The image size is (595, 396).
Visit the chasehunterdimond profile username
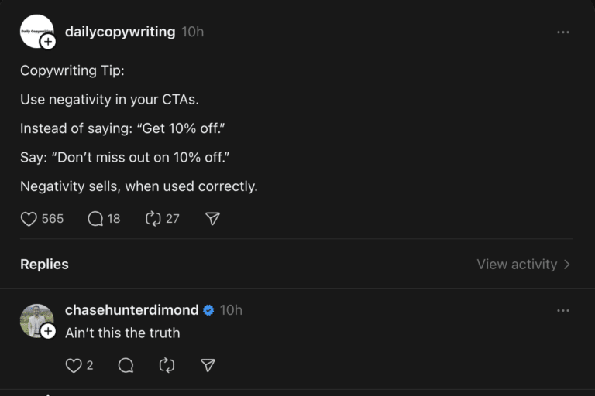[132, 310]
